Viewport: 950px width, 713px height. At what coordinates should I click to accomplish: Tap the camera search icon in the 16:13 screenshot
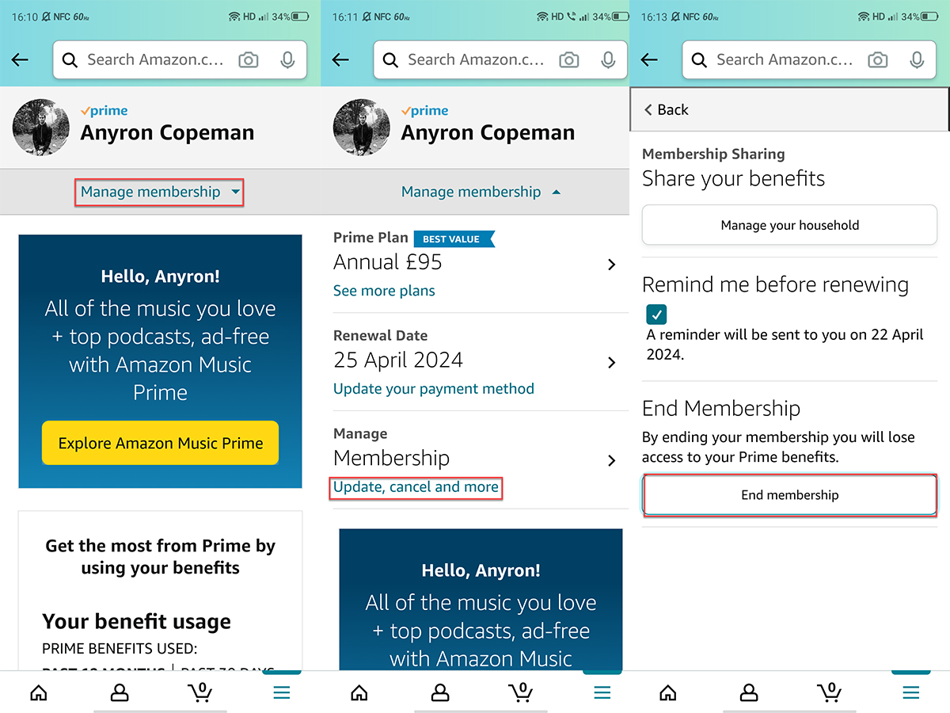[878, 59]
